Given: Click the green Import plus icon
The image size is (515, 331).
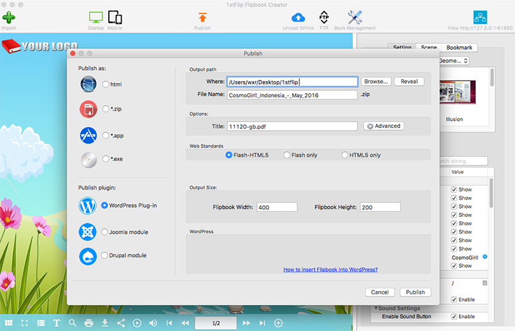Looking at the screenshot, I should pyautogui.click(x=9, y=18).
